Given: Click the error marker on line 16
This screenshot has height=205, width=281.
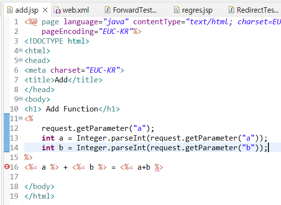Looking at the screenshot, I should point(7,167).
